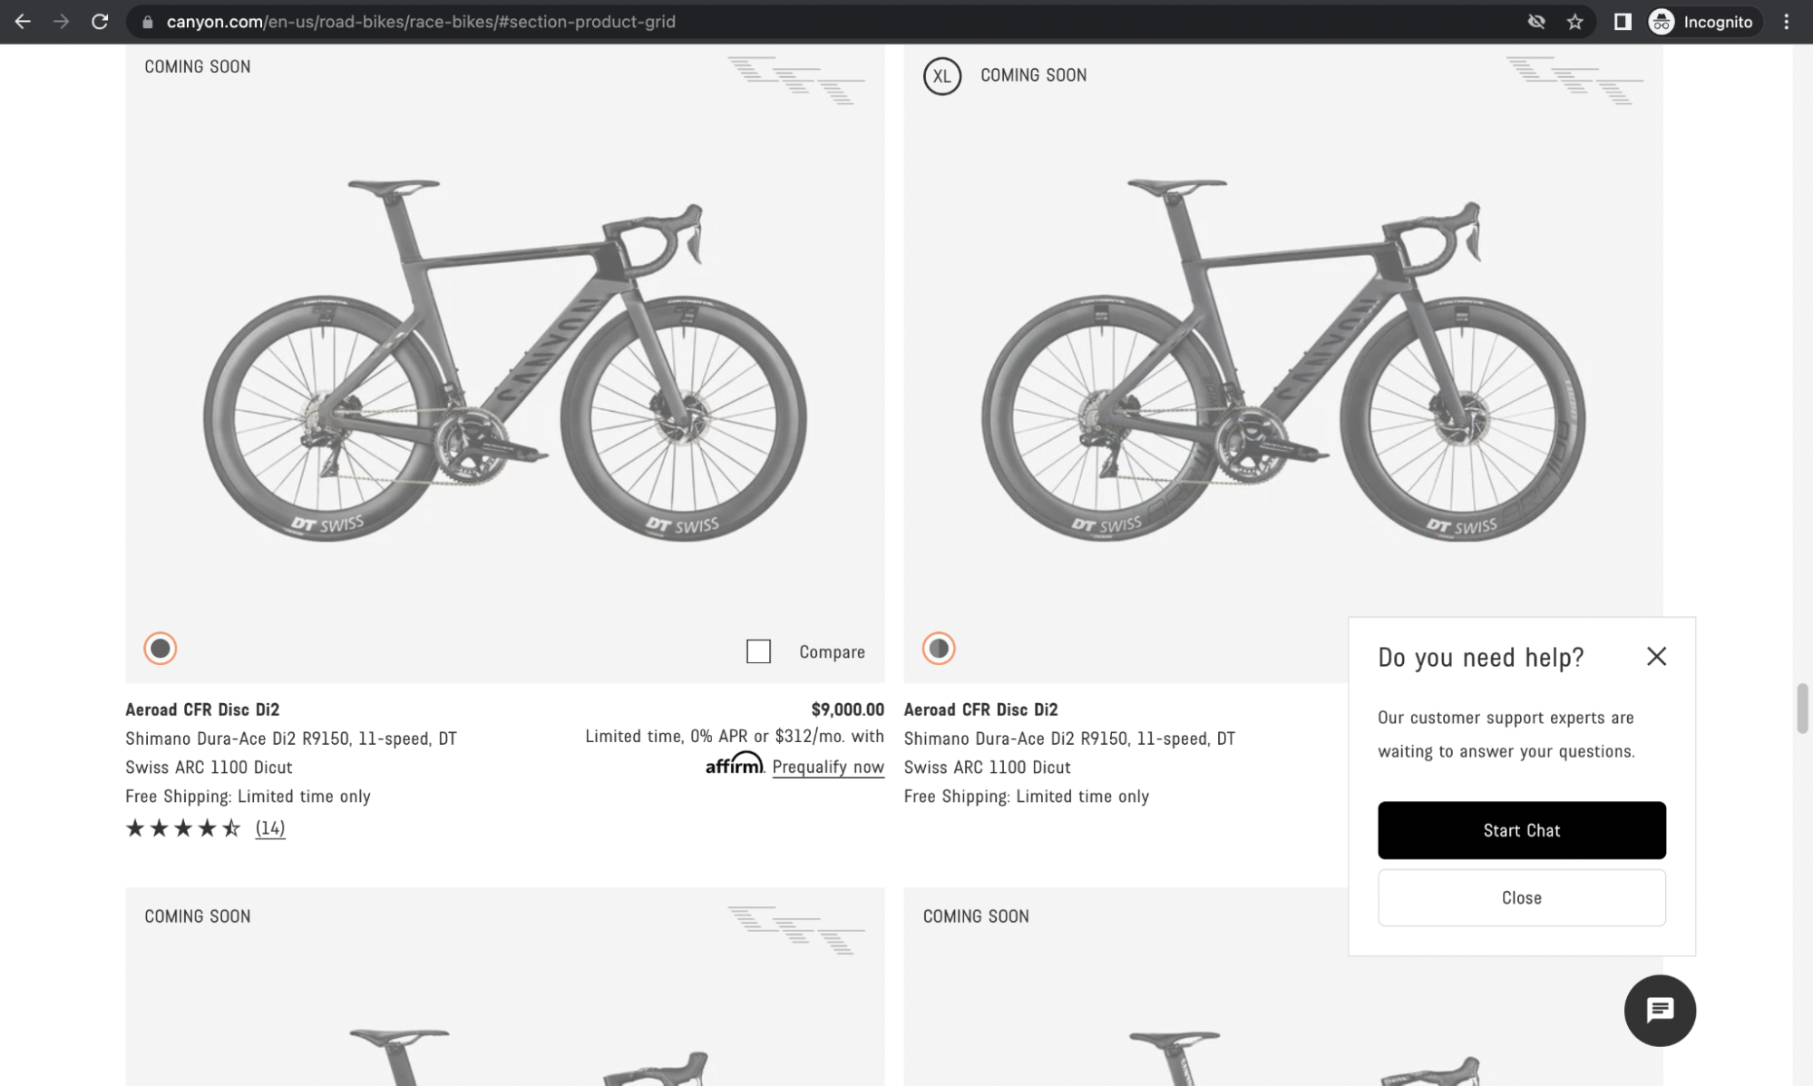This screenshot has width=1813, height=1086.
Task: Bookmark this page with the star
Action: pos(1574,22)
